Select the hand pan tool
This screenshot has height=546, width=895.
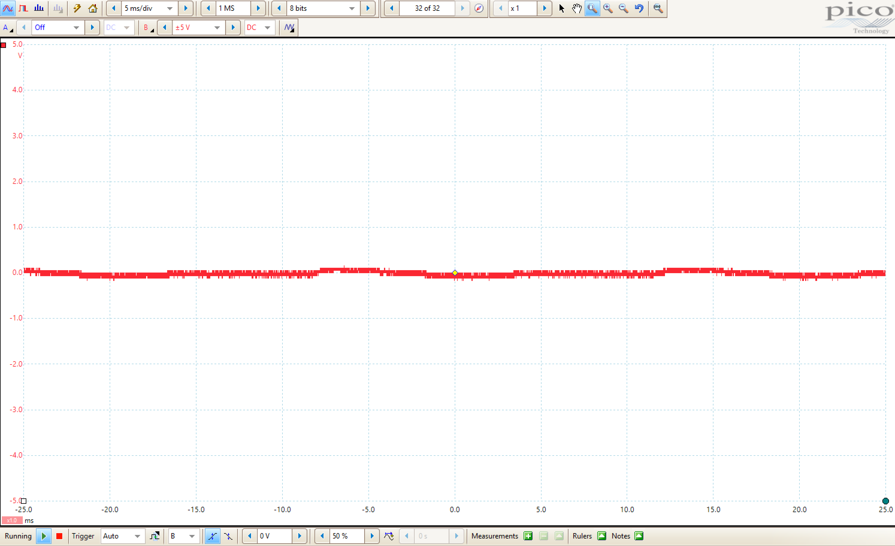click(x=577, y=8)
